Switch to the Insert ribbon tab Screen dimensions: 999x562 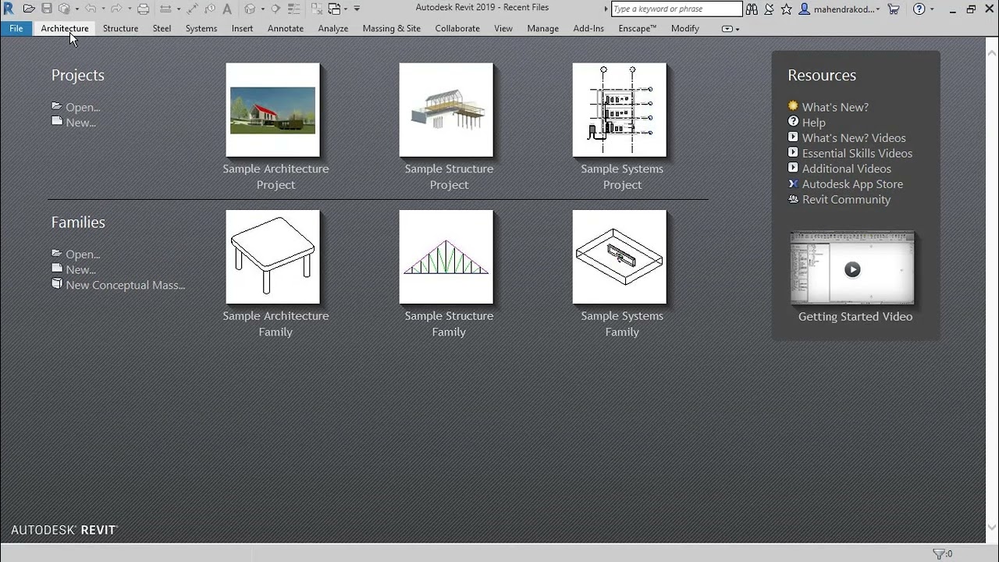[x=242, y=28]
